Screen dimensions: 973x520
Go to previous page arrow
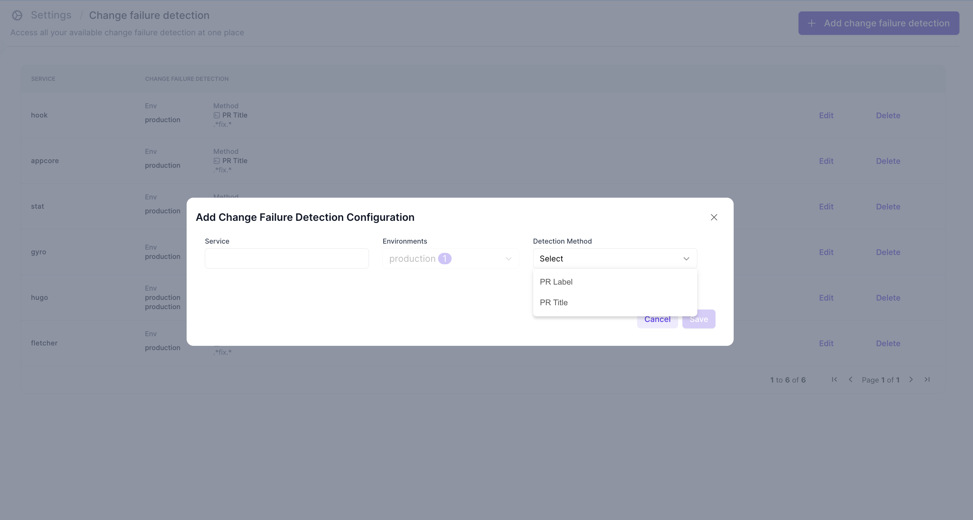[850, 380]
